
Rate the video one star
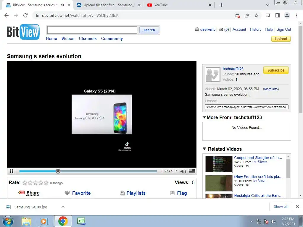point(25,183)
